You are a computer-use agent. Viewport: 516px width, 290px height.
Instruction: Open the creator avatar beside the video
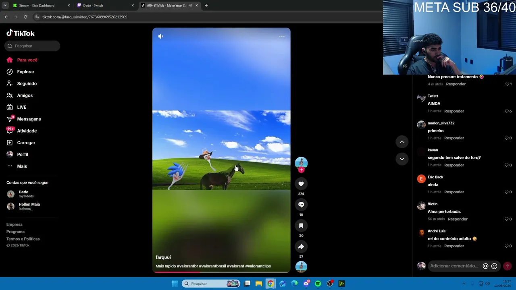(x=301, y=162)
